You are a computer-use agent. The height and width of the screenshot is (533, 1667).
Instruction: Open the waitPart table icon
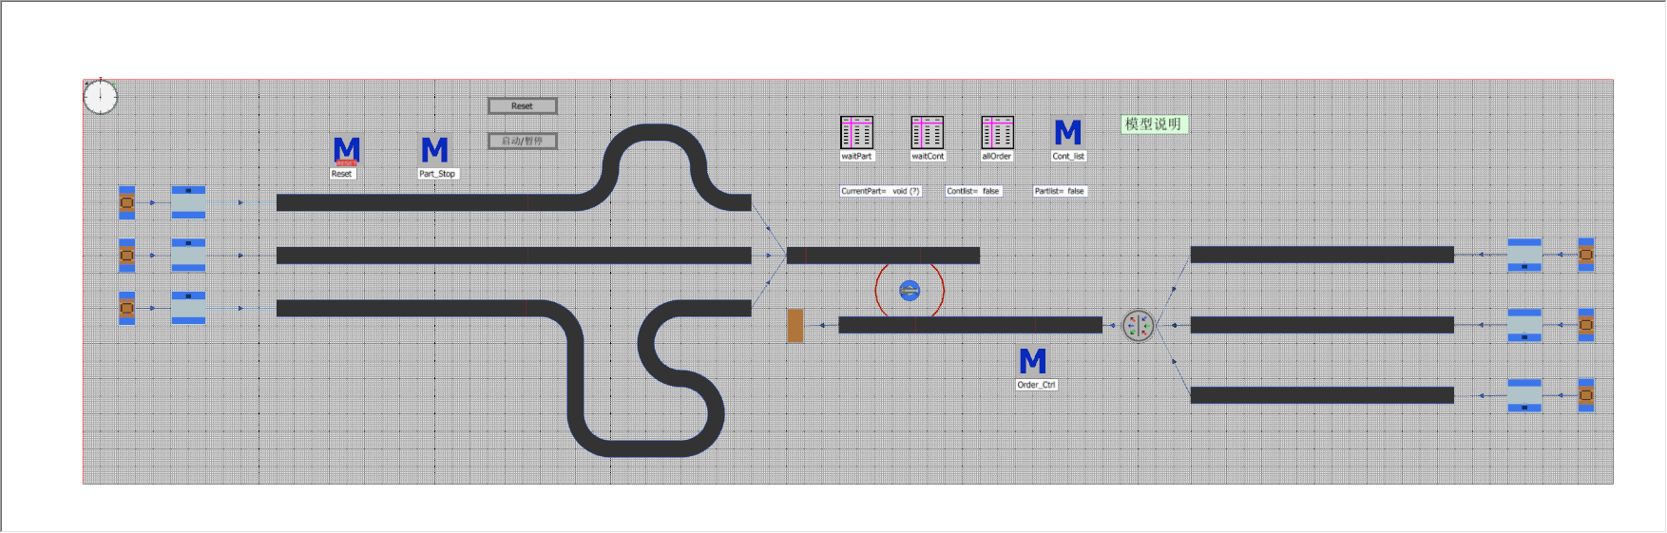point(857,132)
